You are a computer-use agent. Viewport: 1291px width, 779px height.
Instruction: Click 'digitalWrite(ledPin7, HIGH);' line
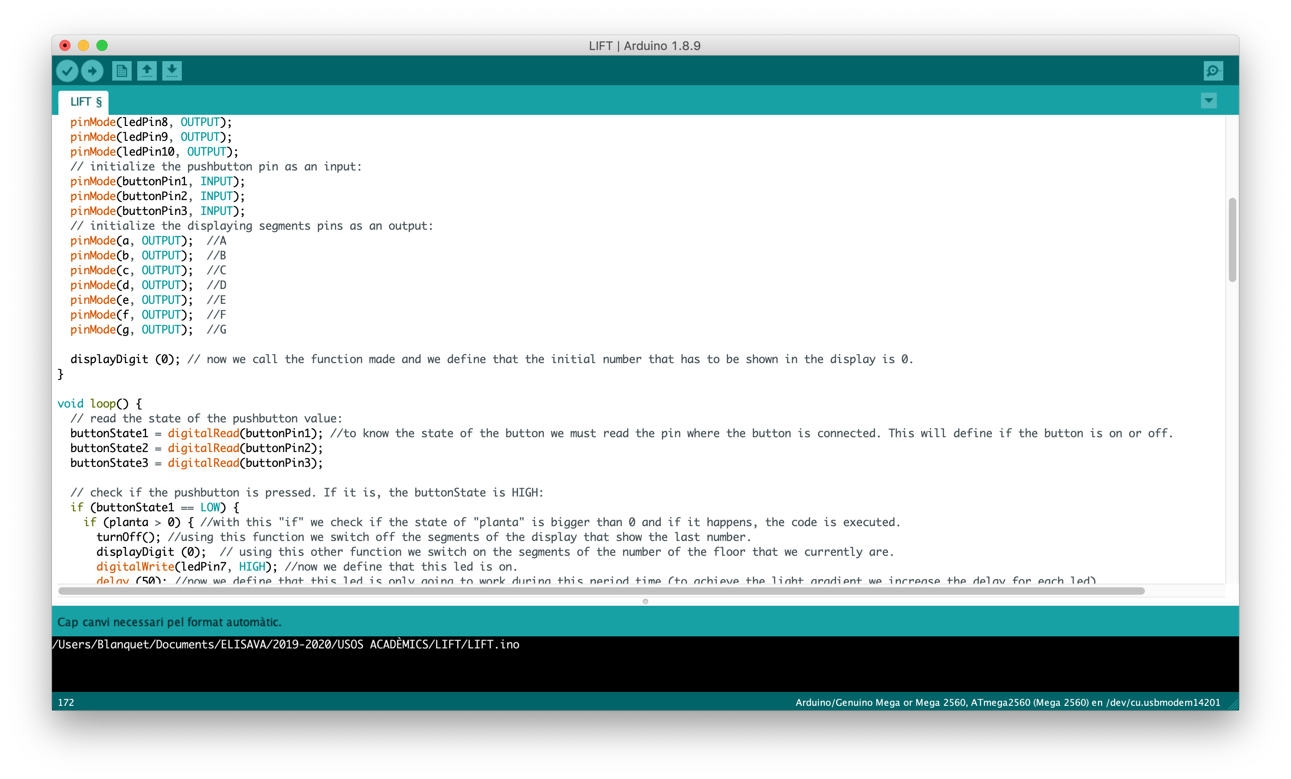pyautogui.click(x=307, y=566)
